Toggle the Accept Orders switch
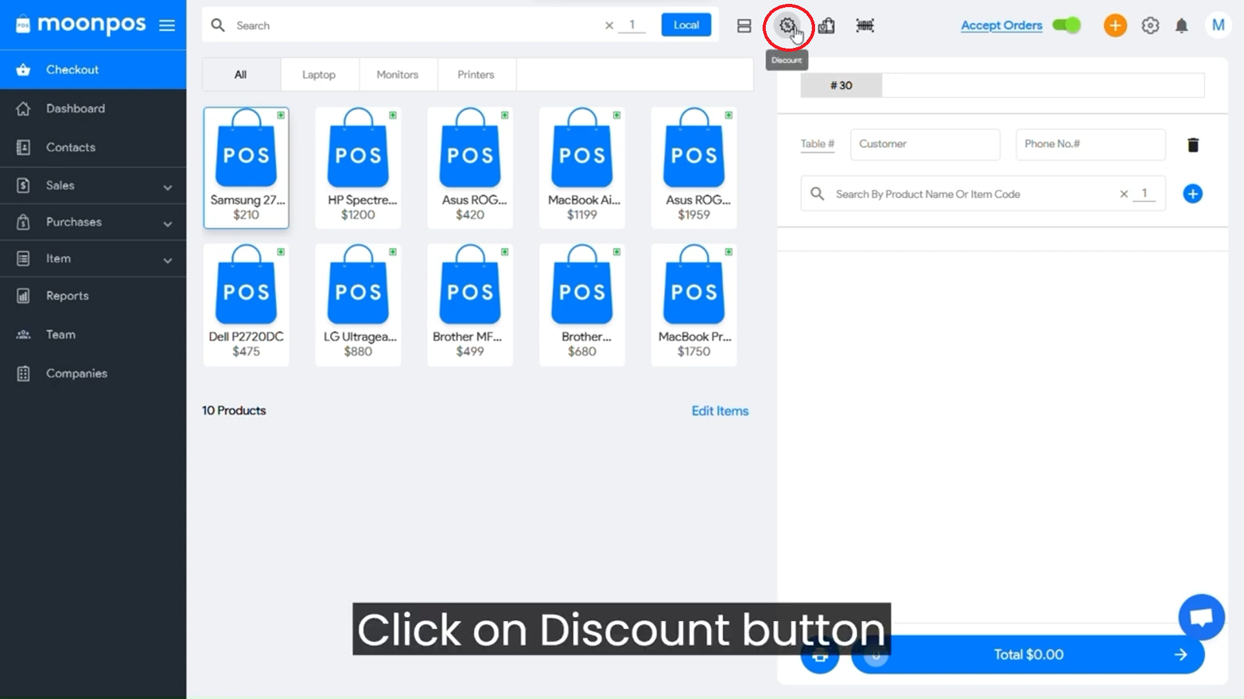Image resolution: width=1244 pixels, height=699 pixels. click(x=1066, y=25)
